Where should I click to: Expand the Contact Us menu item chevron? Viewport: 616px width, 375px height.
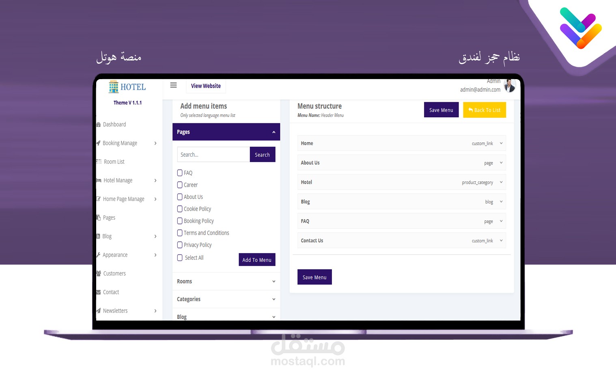[501, 241]
